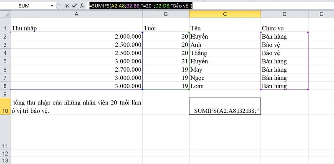The height and width of the screenshot is (164, 334).
Task: Select age cell 20 in Huyền's row 2
Action: tap(166, 37)
